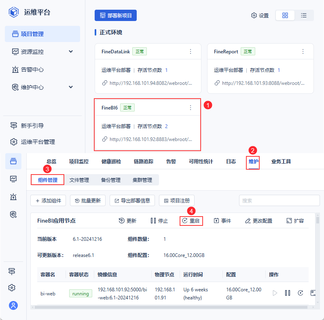Select the 组件管理 sub-tab
324x320 pixels.
(47, 180)
